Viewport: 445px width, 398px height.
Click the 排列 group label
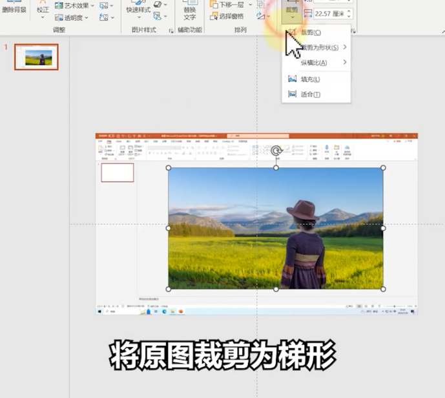point(240,30)
